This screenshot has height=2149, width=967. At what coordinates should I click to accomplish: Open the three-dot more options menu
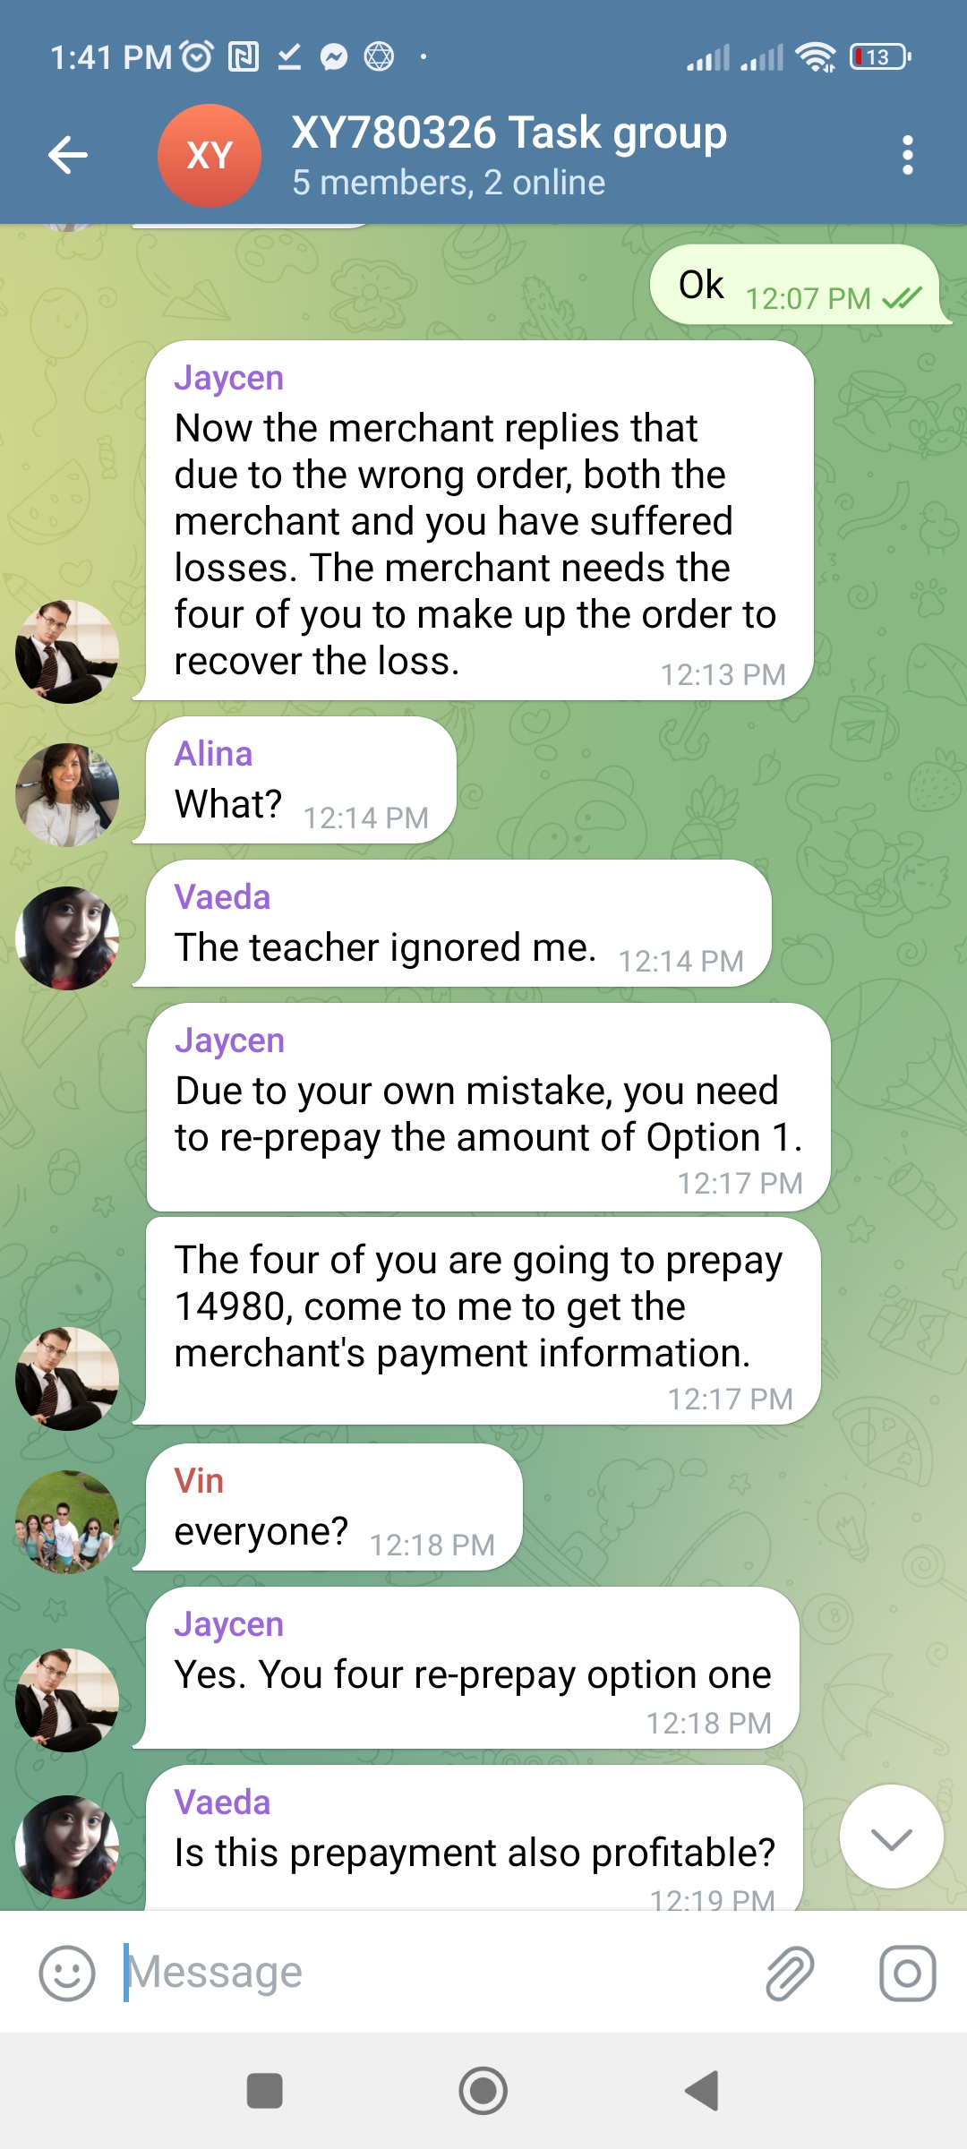(x=908, y=155)
